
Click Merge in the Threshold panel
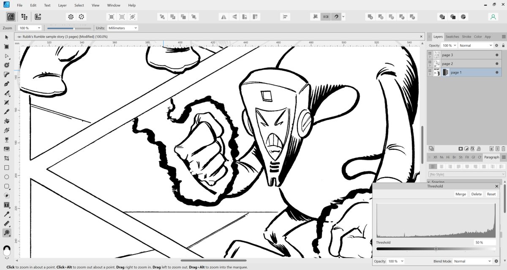pos(461,194)
